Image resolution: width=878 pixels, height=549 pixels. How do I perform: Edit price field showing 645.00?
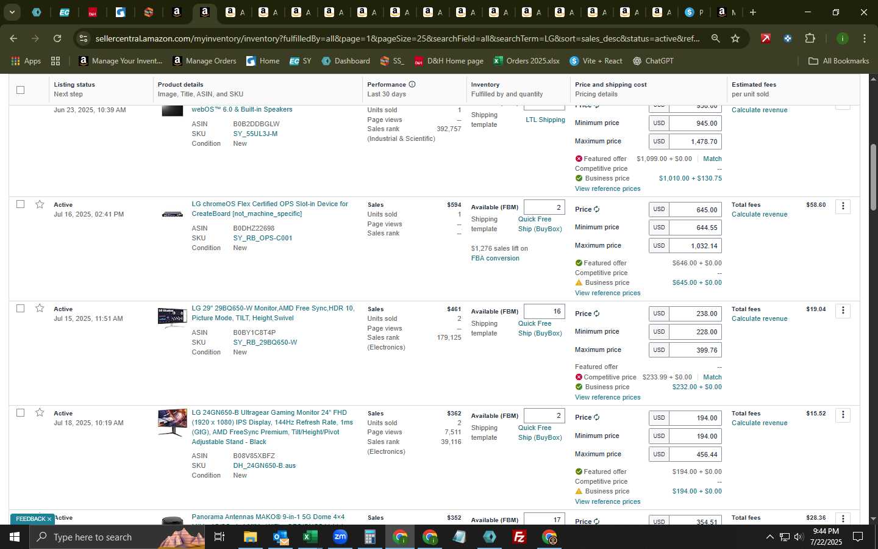[695, 209]
